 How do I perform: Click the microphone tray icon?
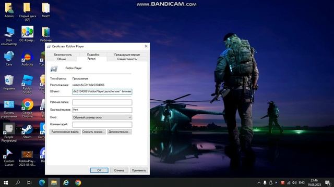click(x=265, y=182)
